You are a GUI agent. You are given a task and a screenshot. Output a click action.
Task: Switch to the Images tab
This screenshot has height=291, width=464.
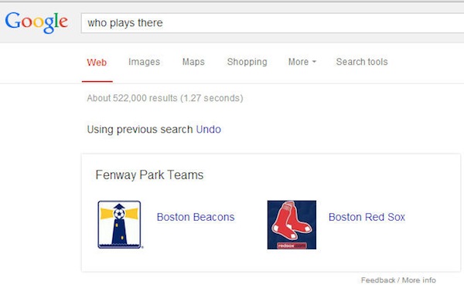(144, 62)
